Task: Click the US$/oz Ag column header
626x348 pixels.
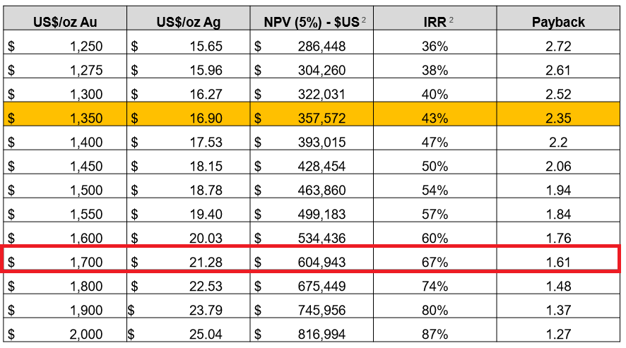Action: coord(189,22)
